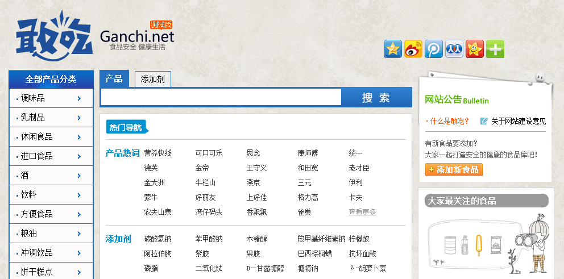Screen dimensions: 564x279
Task: Expand the 粮油 category arrow
Action: coord(79,234)
